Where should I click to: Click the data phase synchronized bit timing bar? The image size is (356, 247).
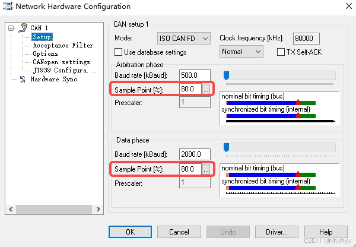click(x=271, y=188)
